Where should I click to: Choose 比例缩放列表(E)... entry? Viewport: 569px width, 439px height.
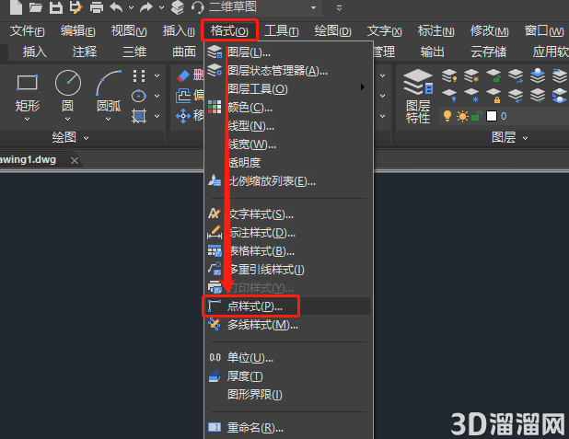[288, 180]
